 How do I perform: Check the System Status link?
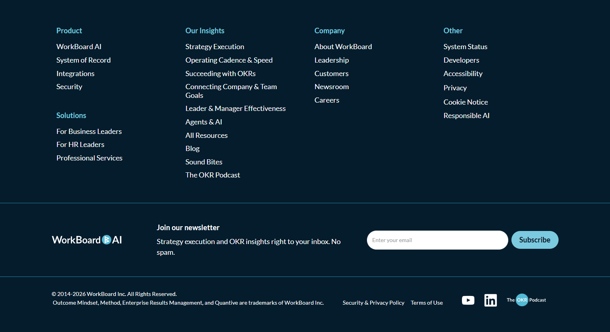tap(465, 46)
